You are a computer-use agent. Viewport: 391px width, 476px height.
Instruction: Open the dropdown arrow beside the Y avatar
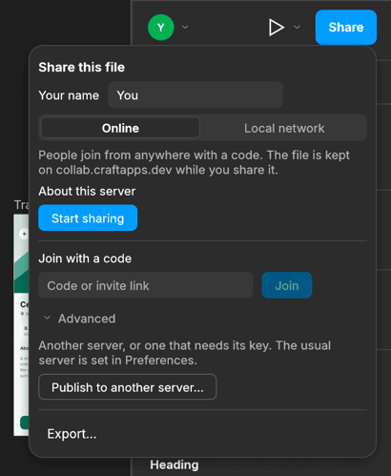185,28
